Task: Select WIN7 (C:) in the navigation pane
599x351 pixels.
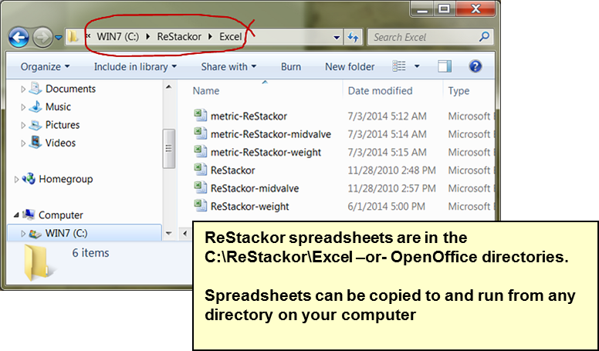Action: click(x=66, y=233)
